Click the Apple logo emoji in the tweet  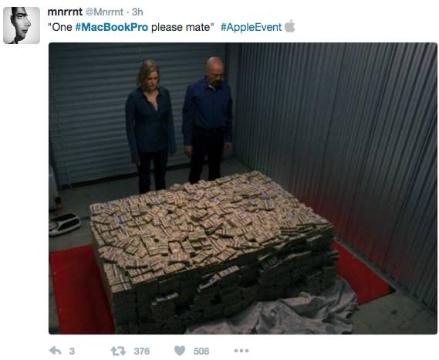click(290, 26)
